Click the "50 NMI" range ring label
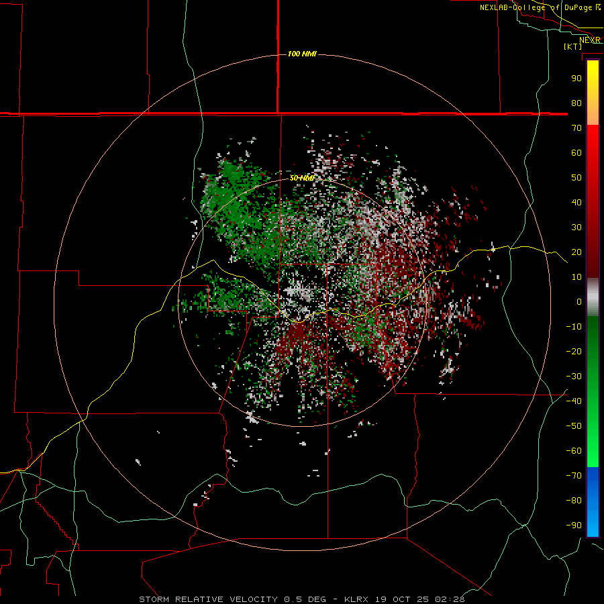This screenshot has width=604, height=604. pyautogui.click(x=303, y=178)
